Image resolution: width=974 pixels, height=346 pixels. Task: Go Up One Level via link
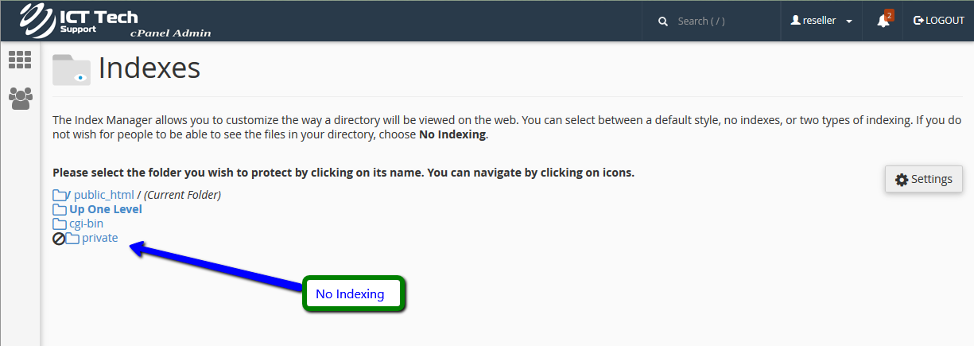(106, 209)
